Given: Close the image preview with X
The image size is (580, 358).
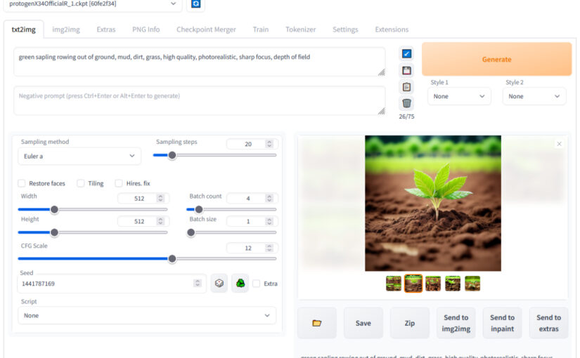Looking at the screenshot, I should pyautogui.click(x=559, y=144).
